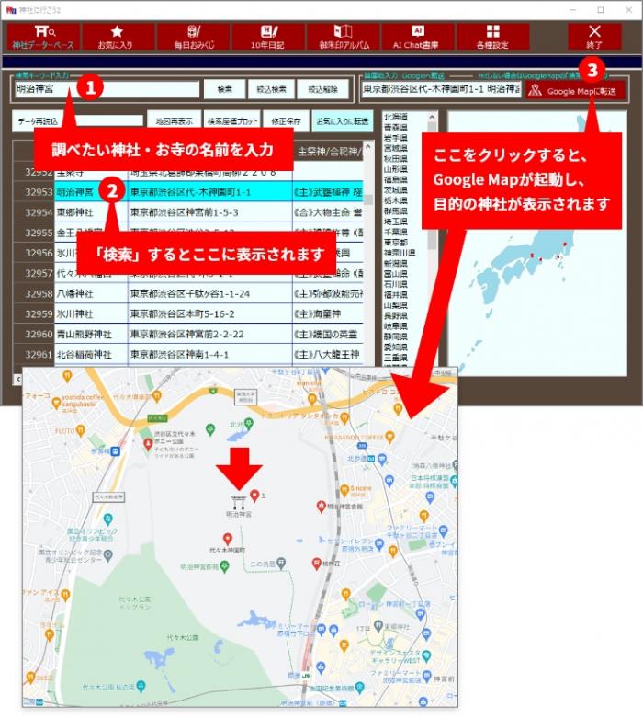643x718 pixels.
Task: Open the 毎日おみくじ daily fortune icon
Action: pyautogui.click(x=194, y=37)
